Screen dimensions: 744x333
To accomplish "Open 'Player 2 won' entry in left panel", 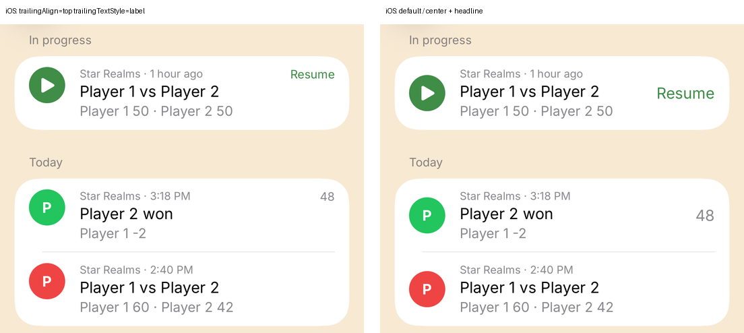I will click(182, 214).
